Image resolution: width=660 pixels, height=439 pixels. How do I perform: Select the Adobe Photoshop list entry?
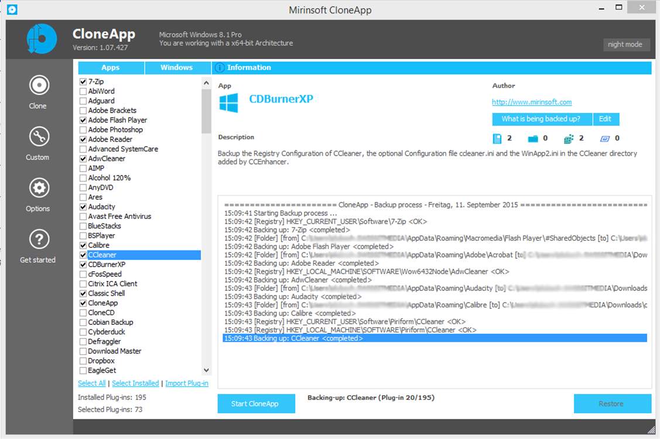pyautogui.click(x=115, y=130)
